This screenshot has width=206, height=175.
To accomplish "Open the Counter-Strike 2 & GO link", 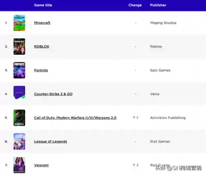I will [53, 94].
